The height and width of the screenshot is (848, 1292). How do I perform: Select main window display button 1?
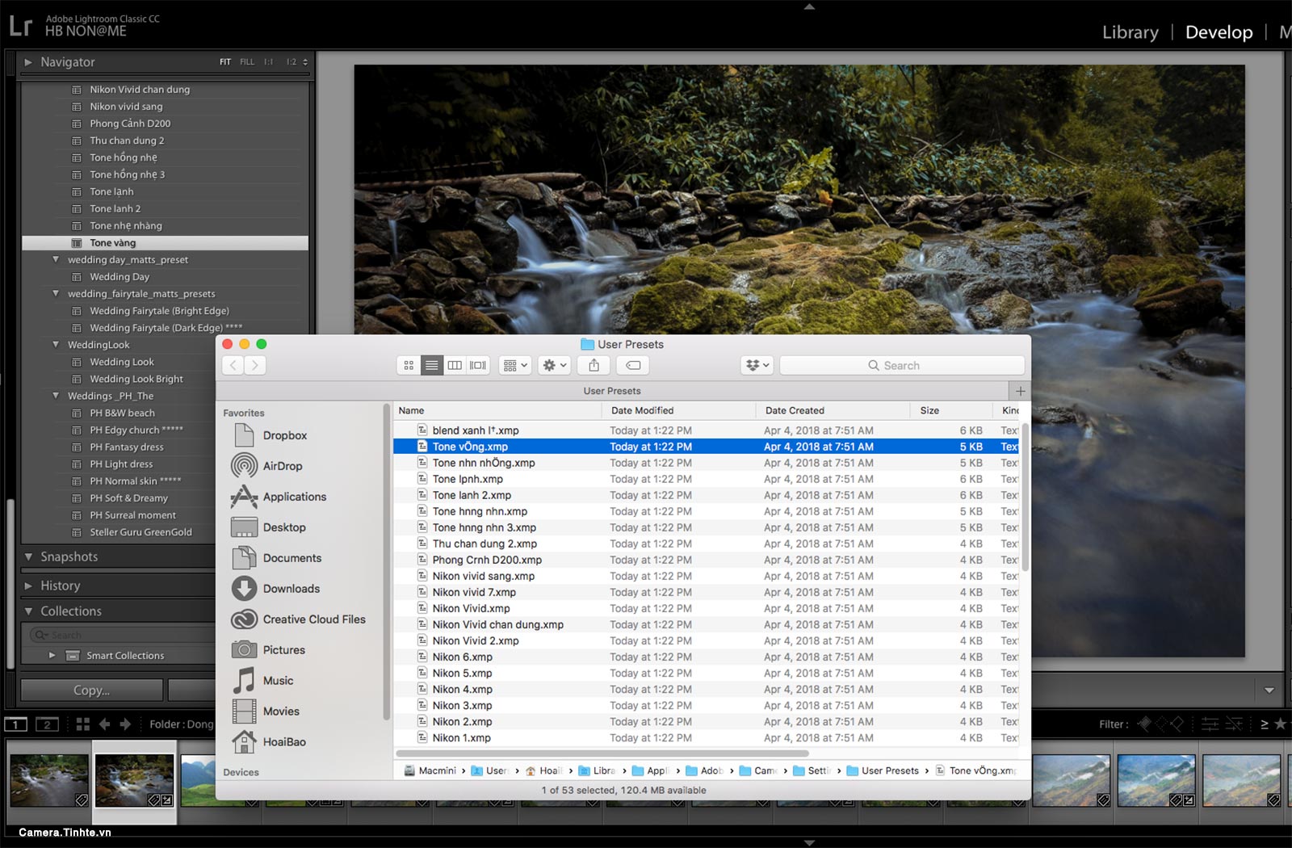coord(16,724)
